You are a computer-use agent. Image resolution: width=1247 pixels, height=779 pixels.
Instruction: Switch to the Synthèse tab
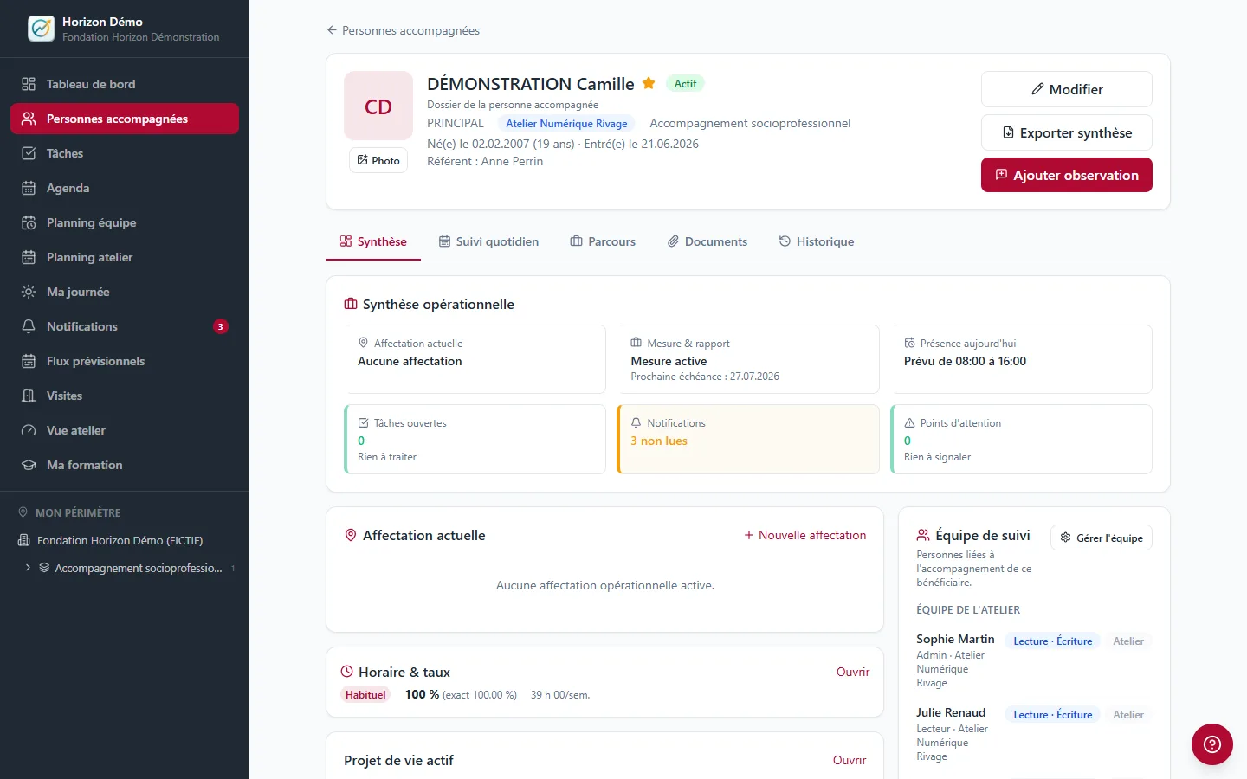[373, 241]
